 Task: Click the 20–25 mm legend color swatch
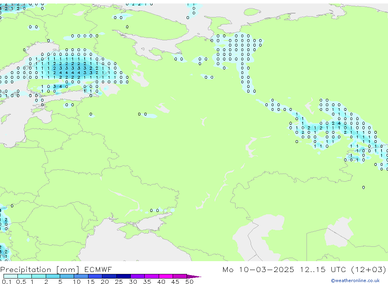[109, 276]
